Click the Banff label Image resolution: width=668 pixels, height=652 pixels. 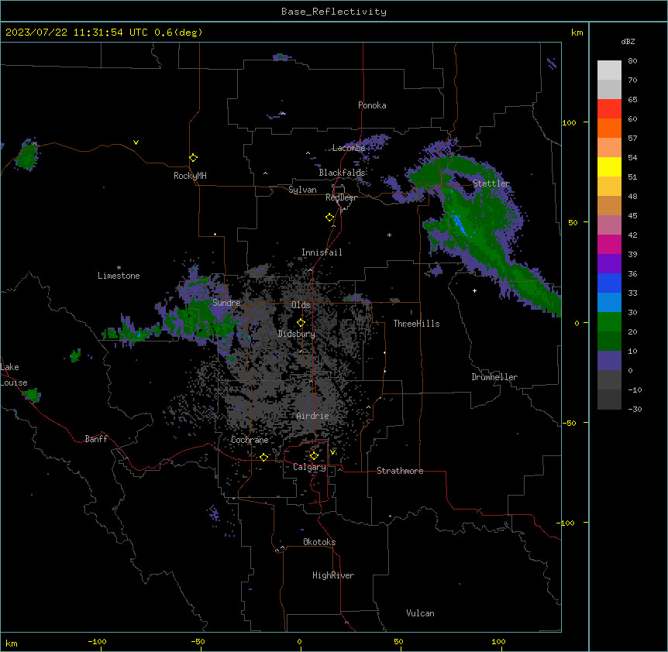96,439
